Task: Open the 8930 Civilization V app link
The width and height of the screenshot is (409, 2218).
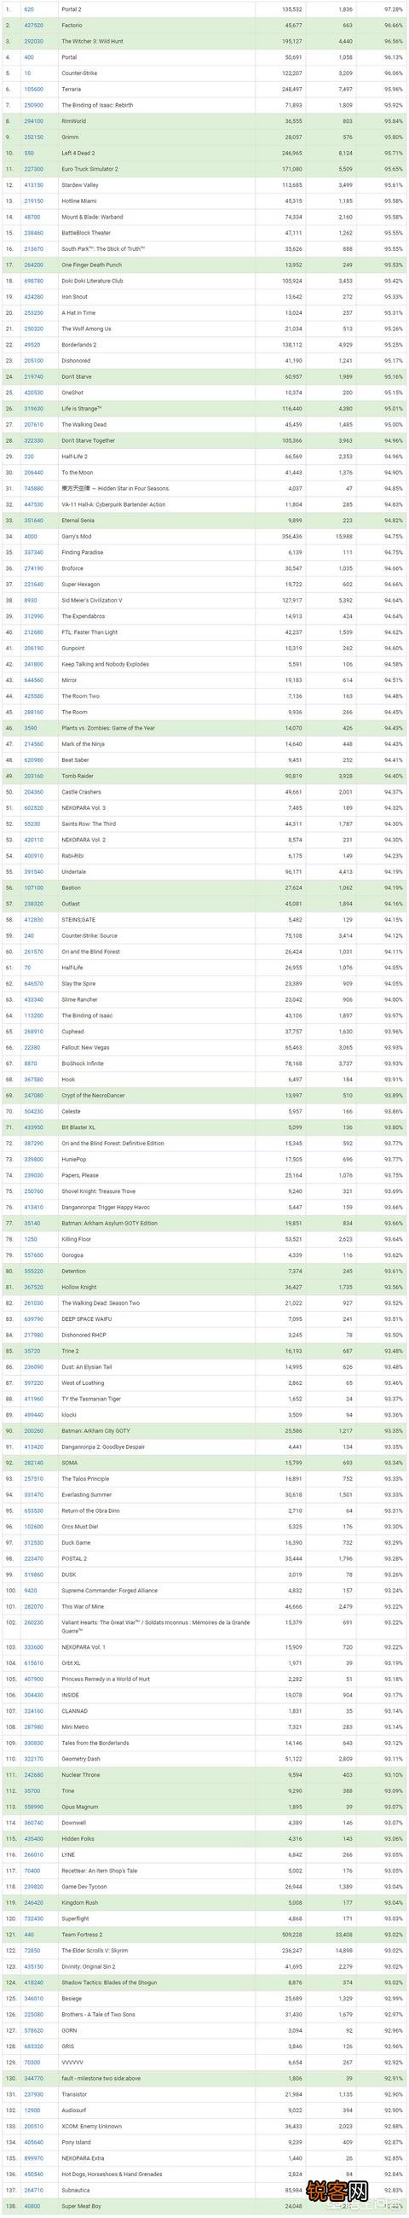Action: pyautogui.click(x=30, y=600)
